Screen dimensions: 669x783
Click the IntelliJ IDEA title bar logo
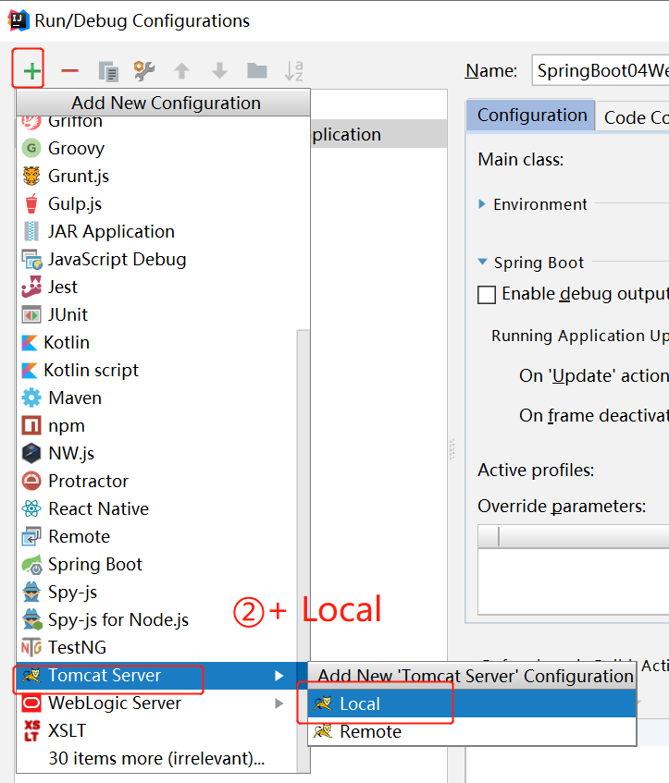(x=18, y=20)
